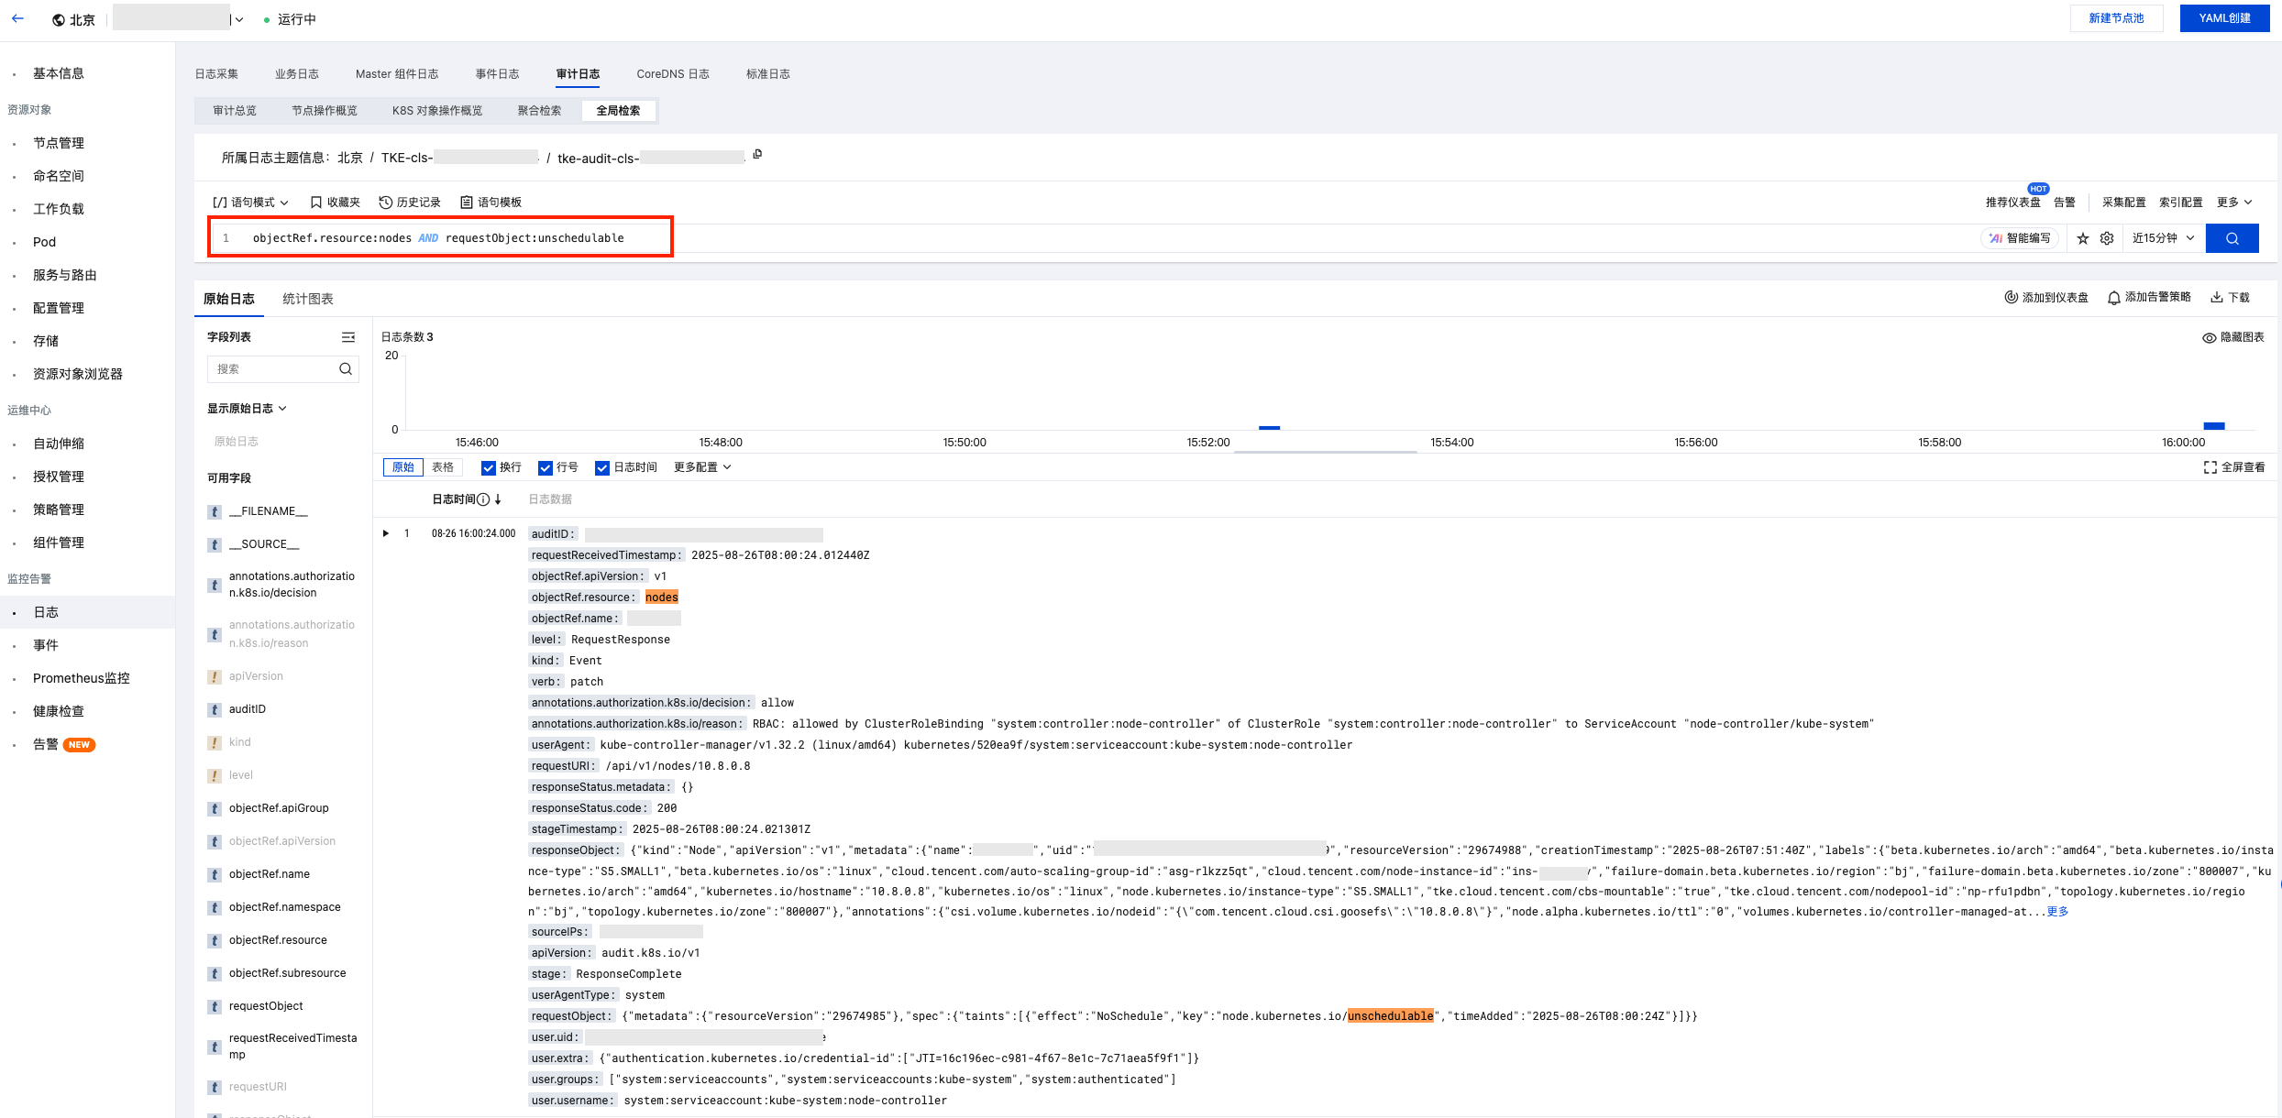Collapse field list panel icon
The height and width of the screenshot is (1118, 2282).
click(347, 337)
